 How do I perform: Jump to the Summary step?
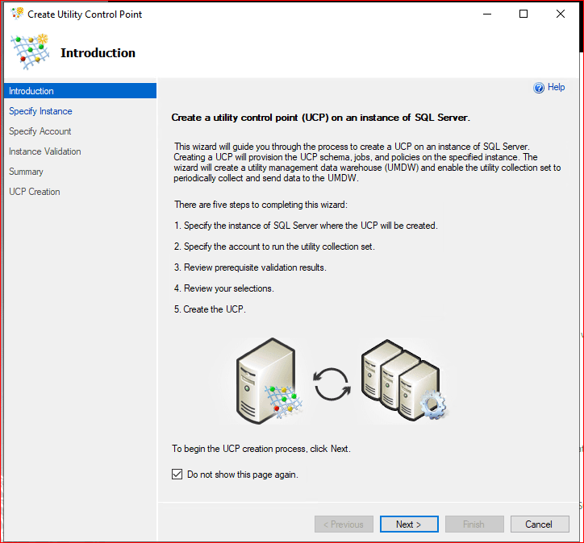point(27,172)
